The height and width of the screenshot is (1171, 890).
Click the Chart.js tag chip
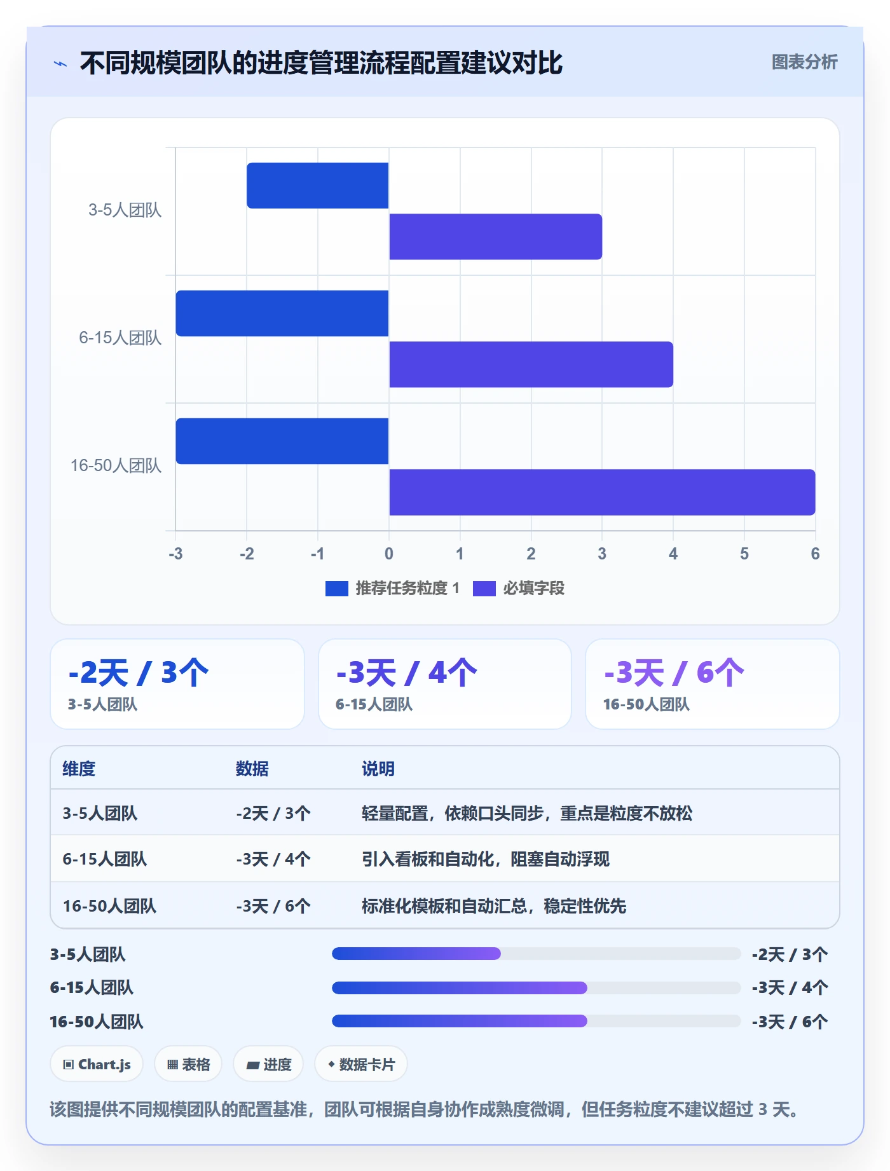coord(97,1064)
